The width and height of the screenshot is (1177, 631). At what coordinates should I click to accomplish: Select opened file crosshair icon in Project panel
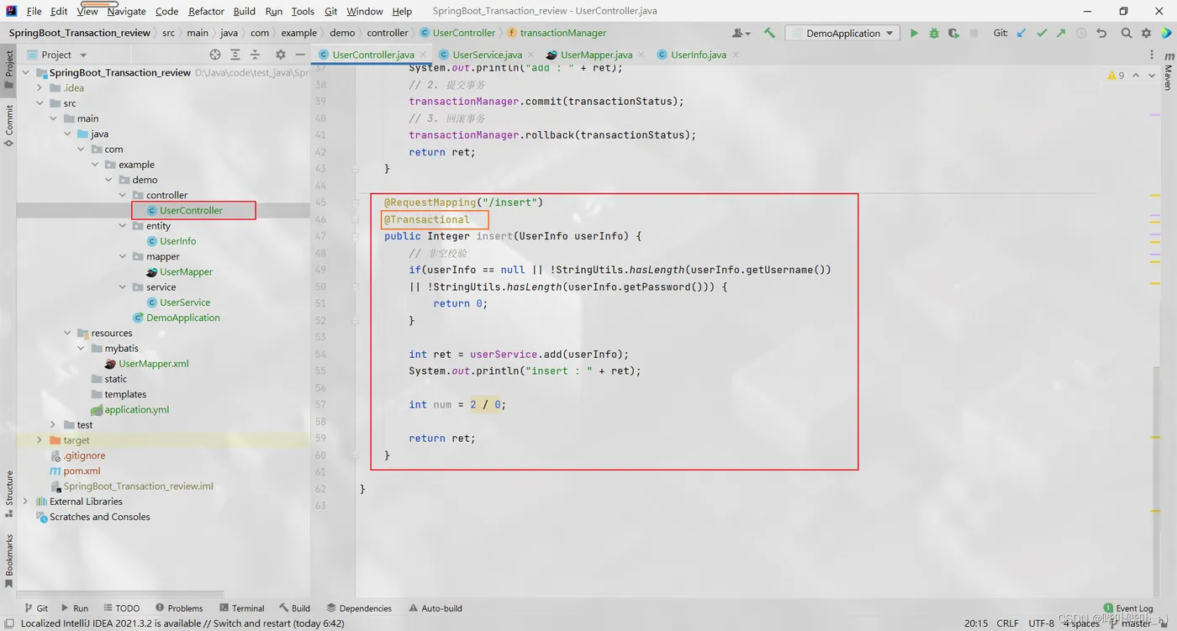click(215, 55)
